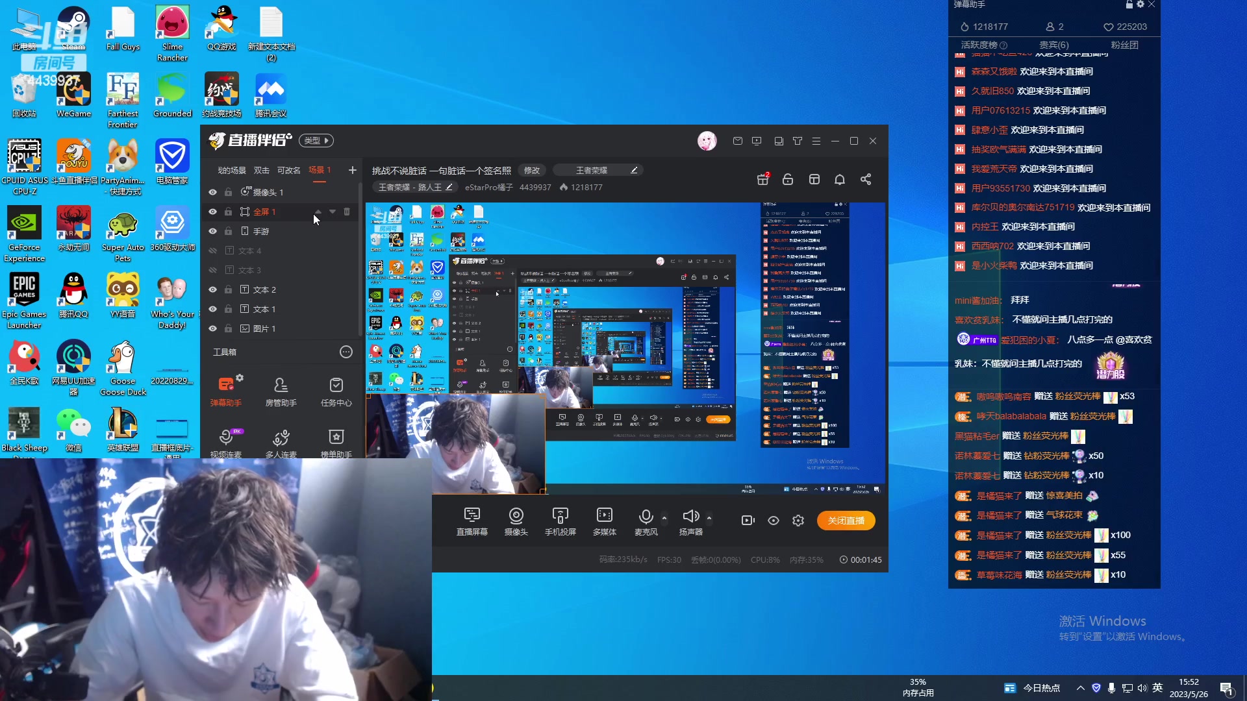The height and width of the screenshot is (701, 1247).
Task: Hide the 手游 source with its eye icon
Action: pyautogui.click(x=212, y=231)
